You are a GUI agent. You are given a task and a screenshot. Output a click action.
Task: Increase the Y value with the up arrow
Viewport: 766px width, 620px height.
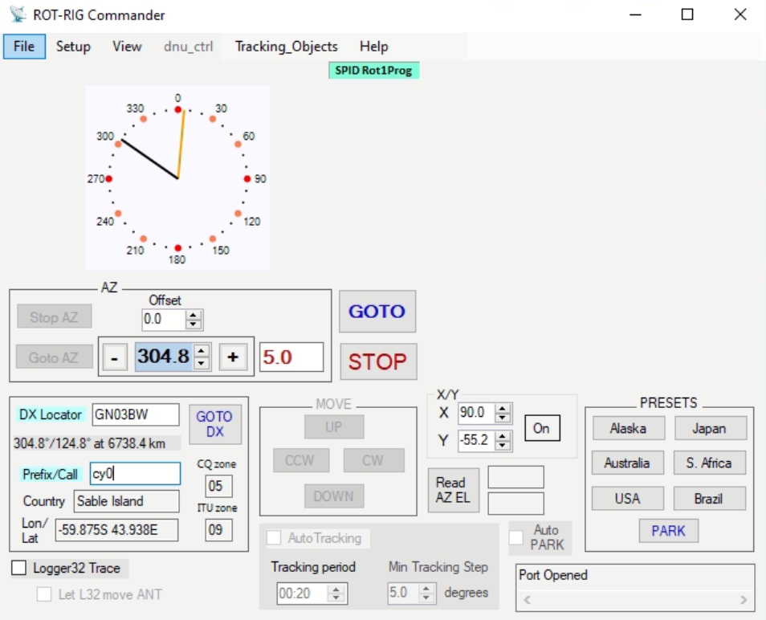tap(503, 436)
